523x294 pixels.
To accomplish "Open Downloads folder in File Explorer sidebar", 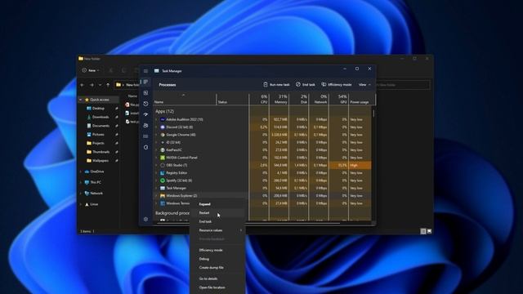I will tap(101, 117).
